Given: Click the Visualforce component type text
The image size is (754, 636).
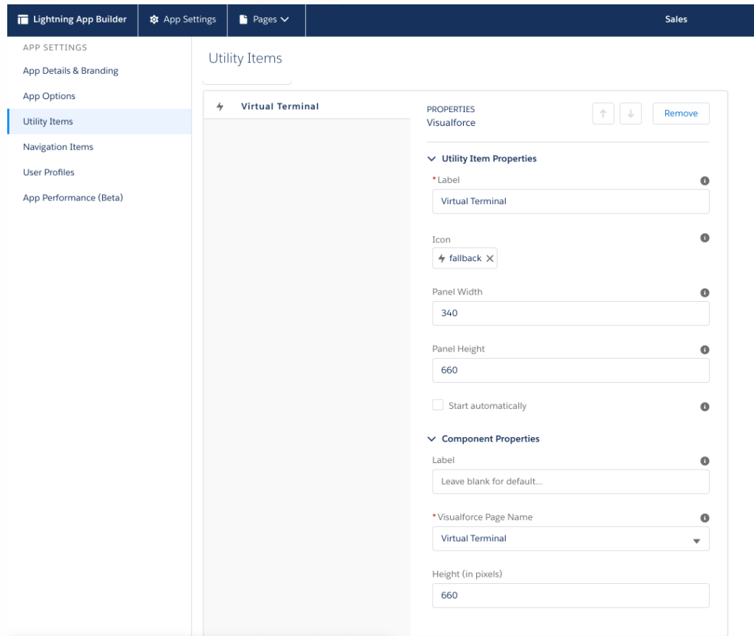Looking at the screenshot, I should pos(451,123).
